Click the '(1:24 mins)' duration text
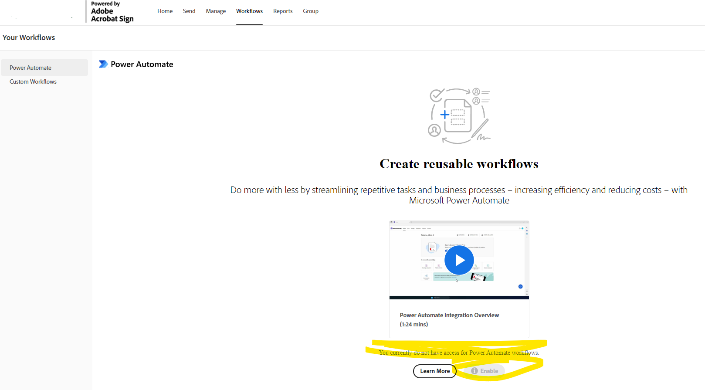The image size is (705, 390). (414, 324)
